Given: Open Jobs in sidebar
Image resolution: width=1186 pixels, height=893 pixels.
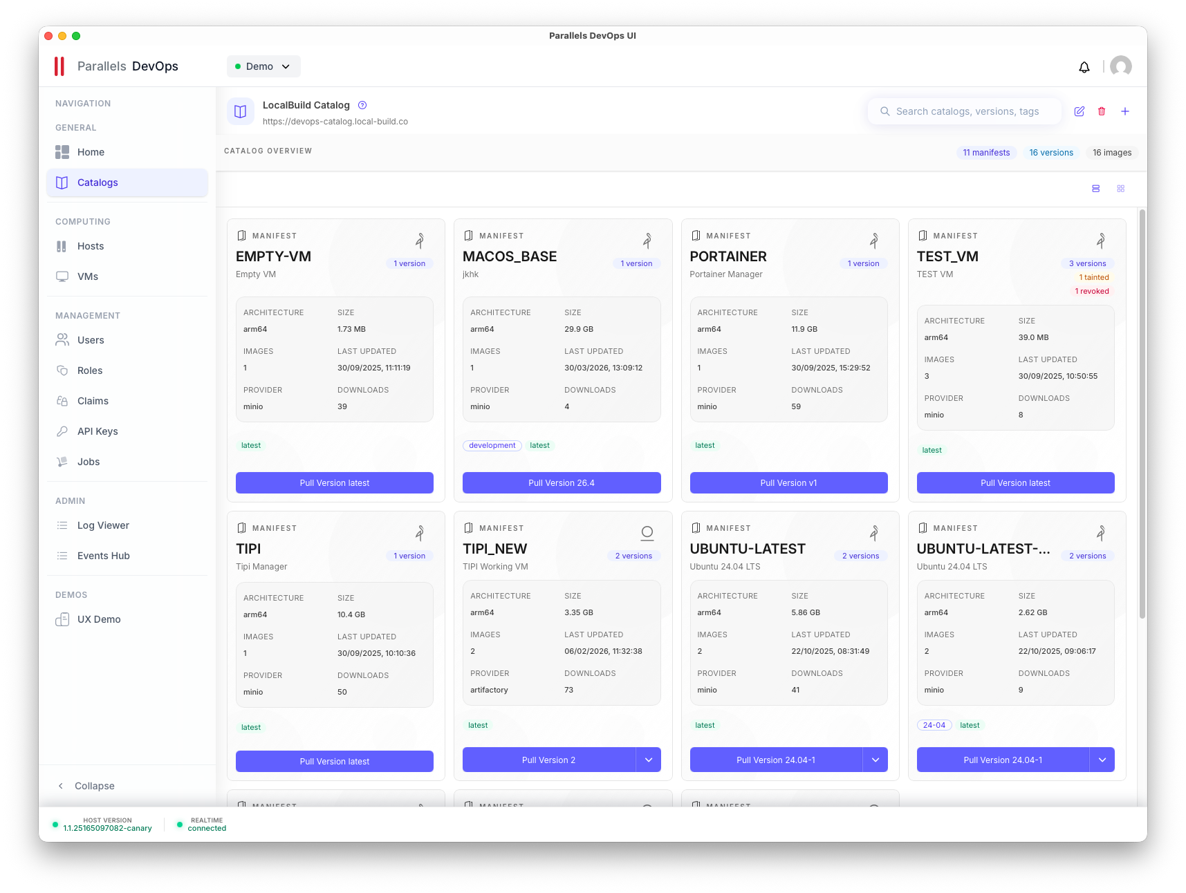Looking at the screenshot, I should pyautogui.click(x=127, y=462).
